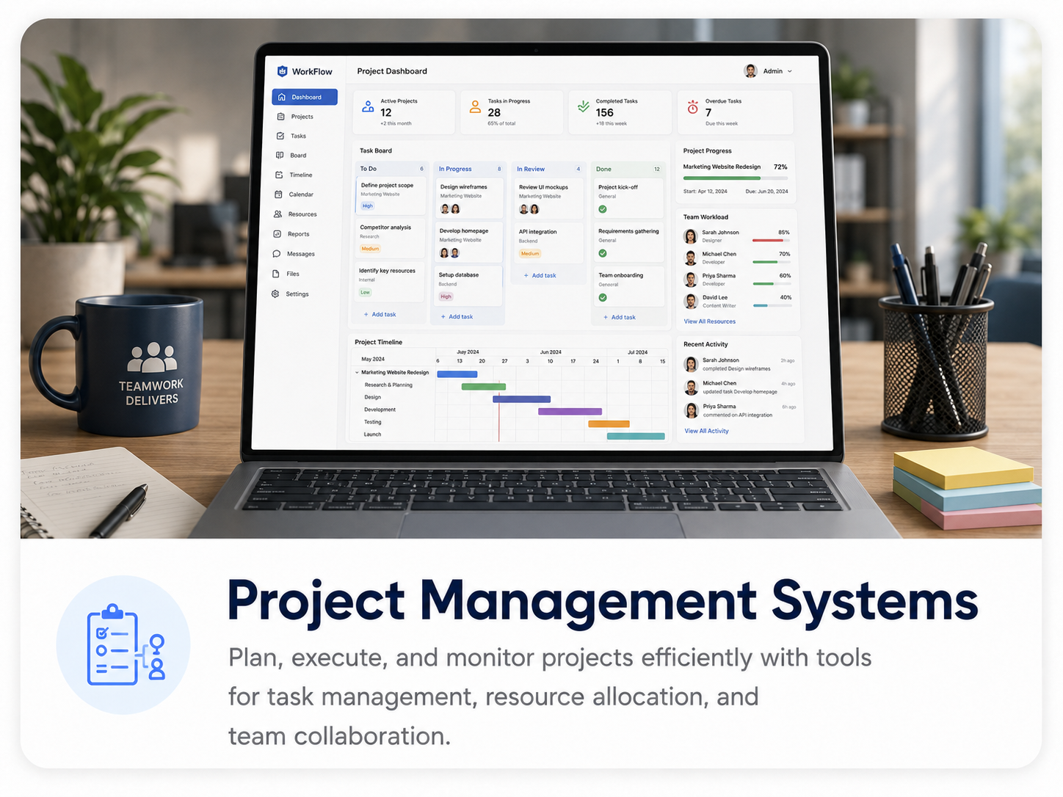
Task: Click the Marketing Website Redesign 72% progress bar
Action: tap(735, 178)
